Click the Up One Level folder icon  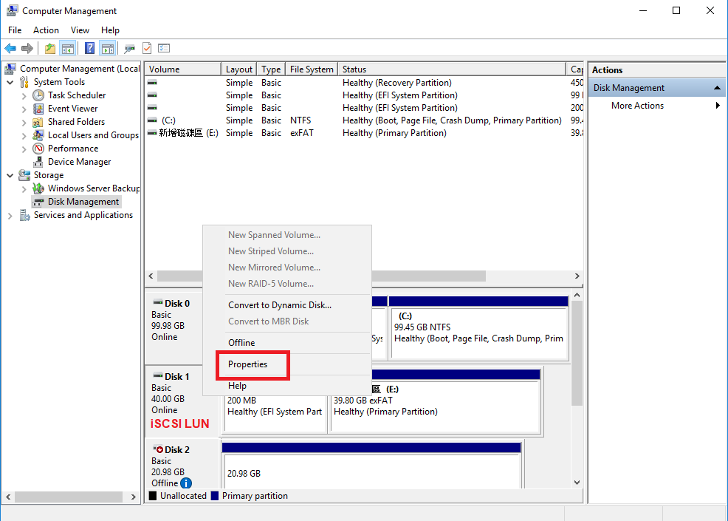(49, 49)
